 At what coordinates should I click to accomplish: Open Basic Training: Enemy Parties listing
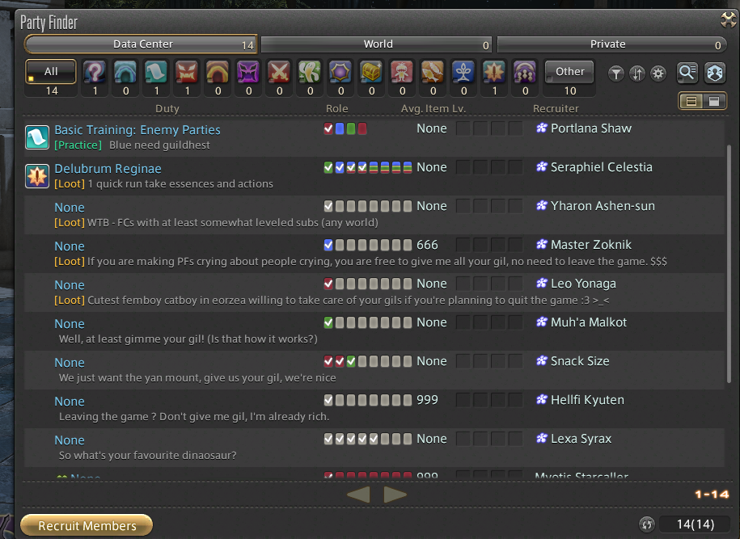pyautogui.click(x=374, y=137)
